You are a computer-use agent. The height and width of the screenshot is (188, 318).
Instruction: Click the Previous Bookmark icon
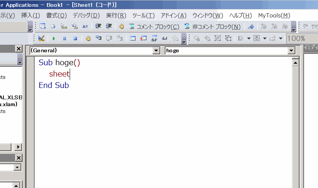274,27
